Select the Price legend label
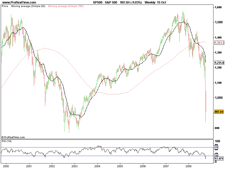 (5, 6)
